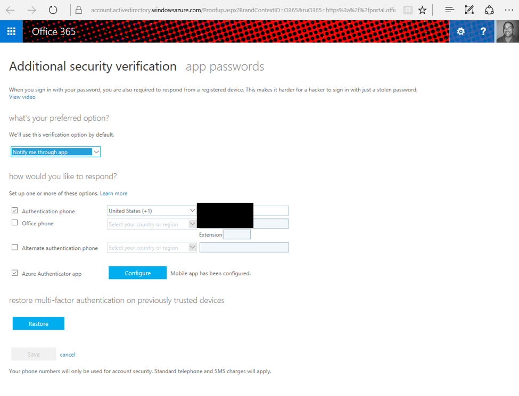Check the Alternate authentication phone option
Screen dimensions: 519x396
(x=14, y=248)
